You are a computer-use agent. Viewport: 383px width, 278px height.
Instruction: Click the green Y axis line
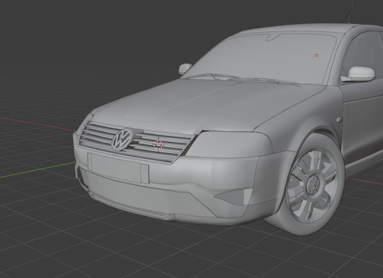pos(34,170)
